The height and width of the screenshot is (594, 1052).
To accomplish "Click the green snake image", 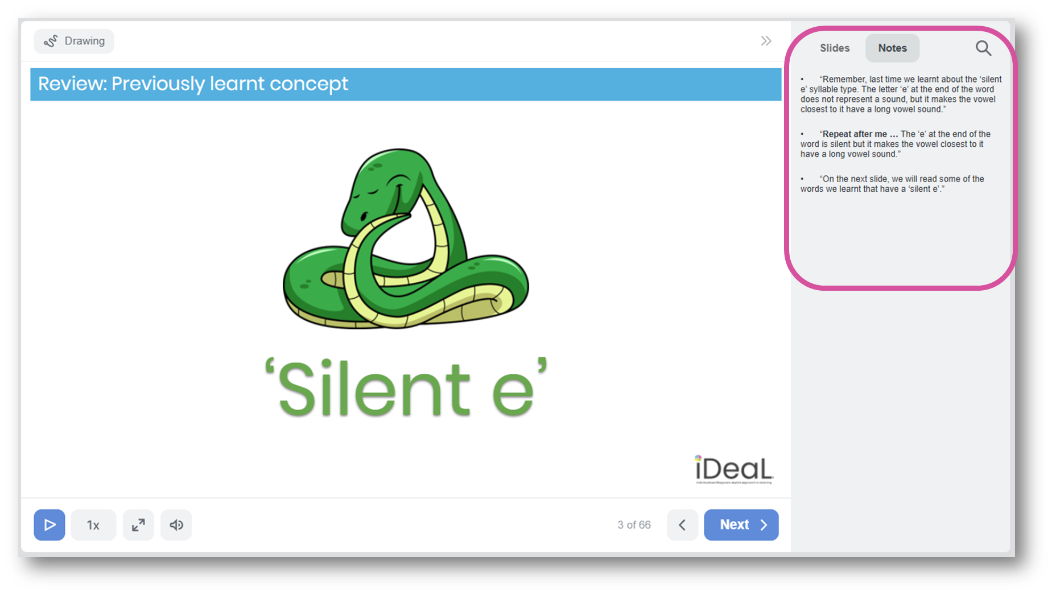I will tap(406, 239).
